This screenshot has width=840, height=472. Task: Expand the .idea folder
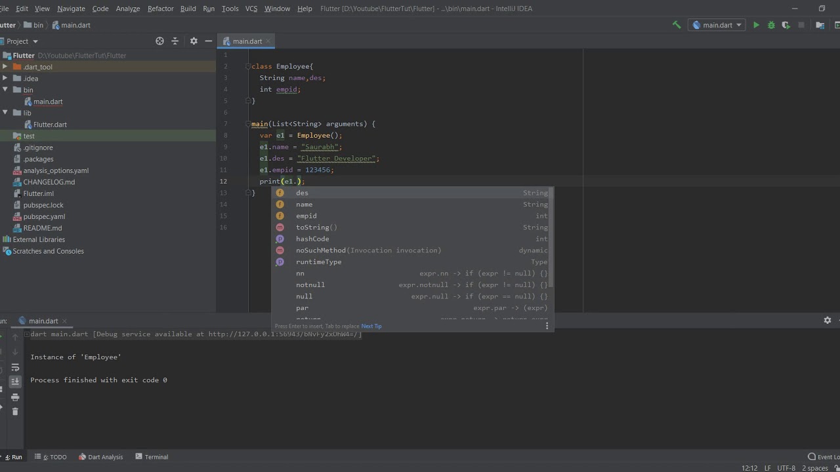5,78
